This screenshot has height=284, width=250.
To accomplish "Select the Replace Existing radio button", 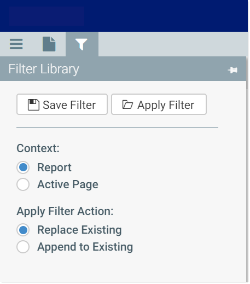I will [23, 230].
